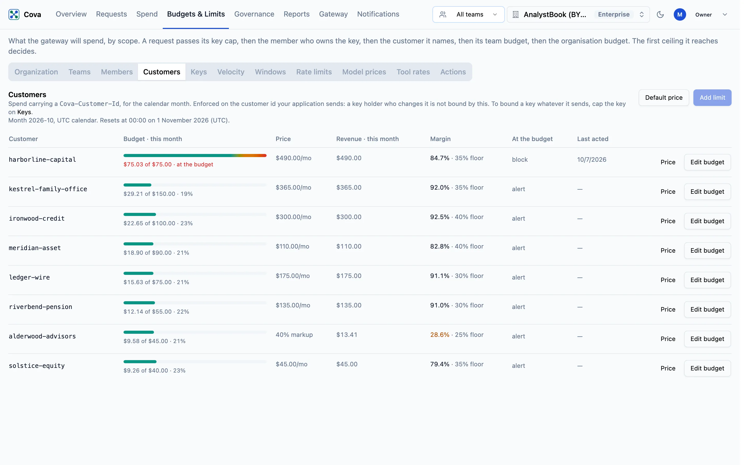This screenshot has width=744, height=465.
Task: Open Price for kestrel-family-office
Action: [x=668, y=192]
